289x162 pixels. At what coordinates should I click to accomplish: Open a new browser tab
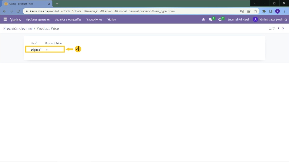[x=57, y=4]
